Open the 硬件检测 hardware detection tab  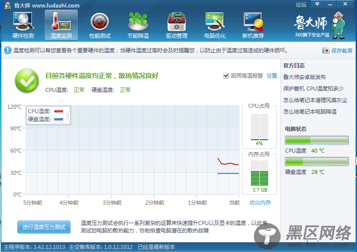click(x=23, y=25)
